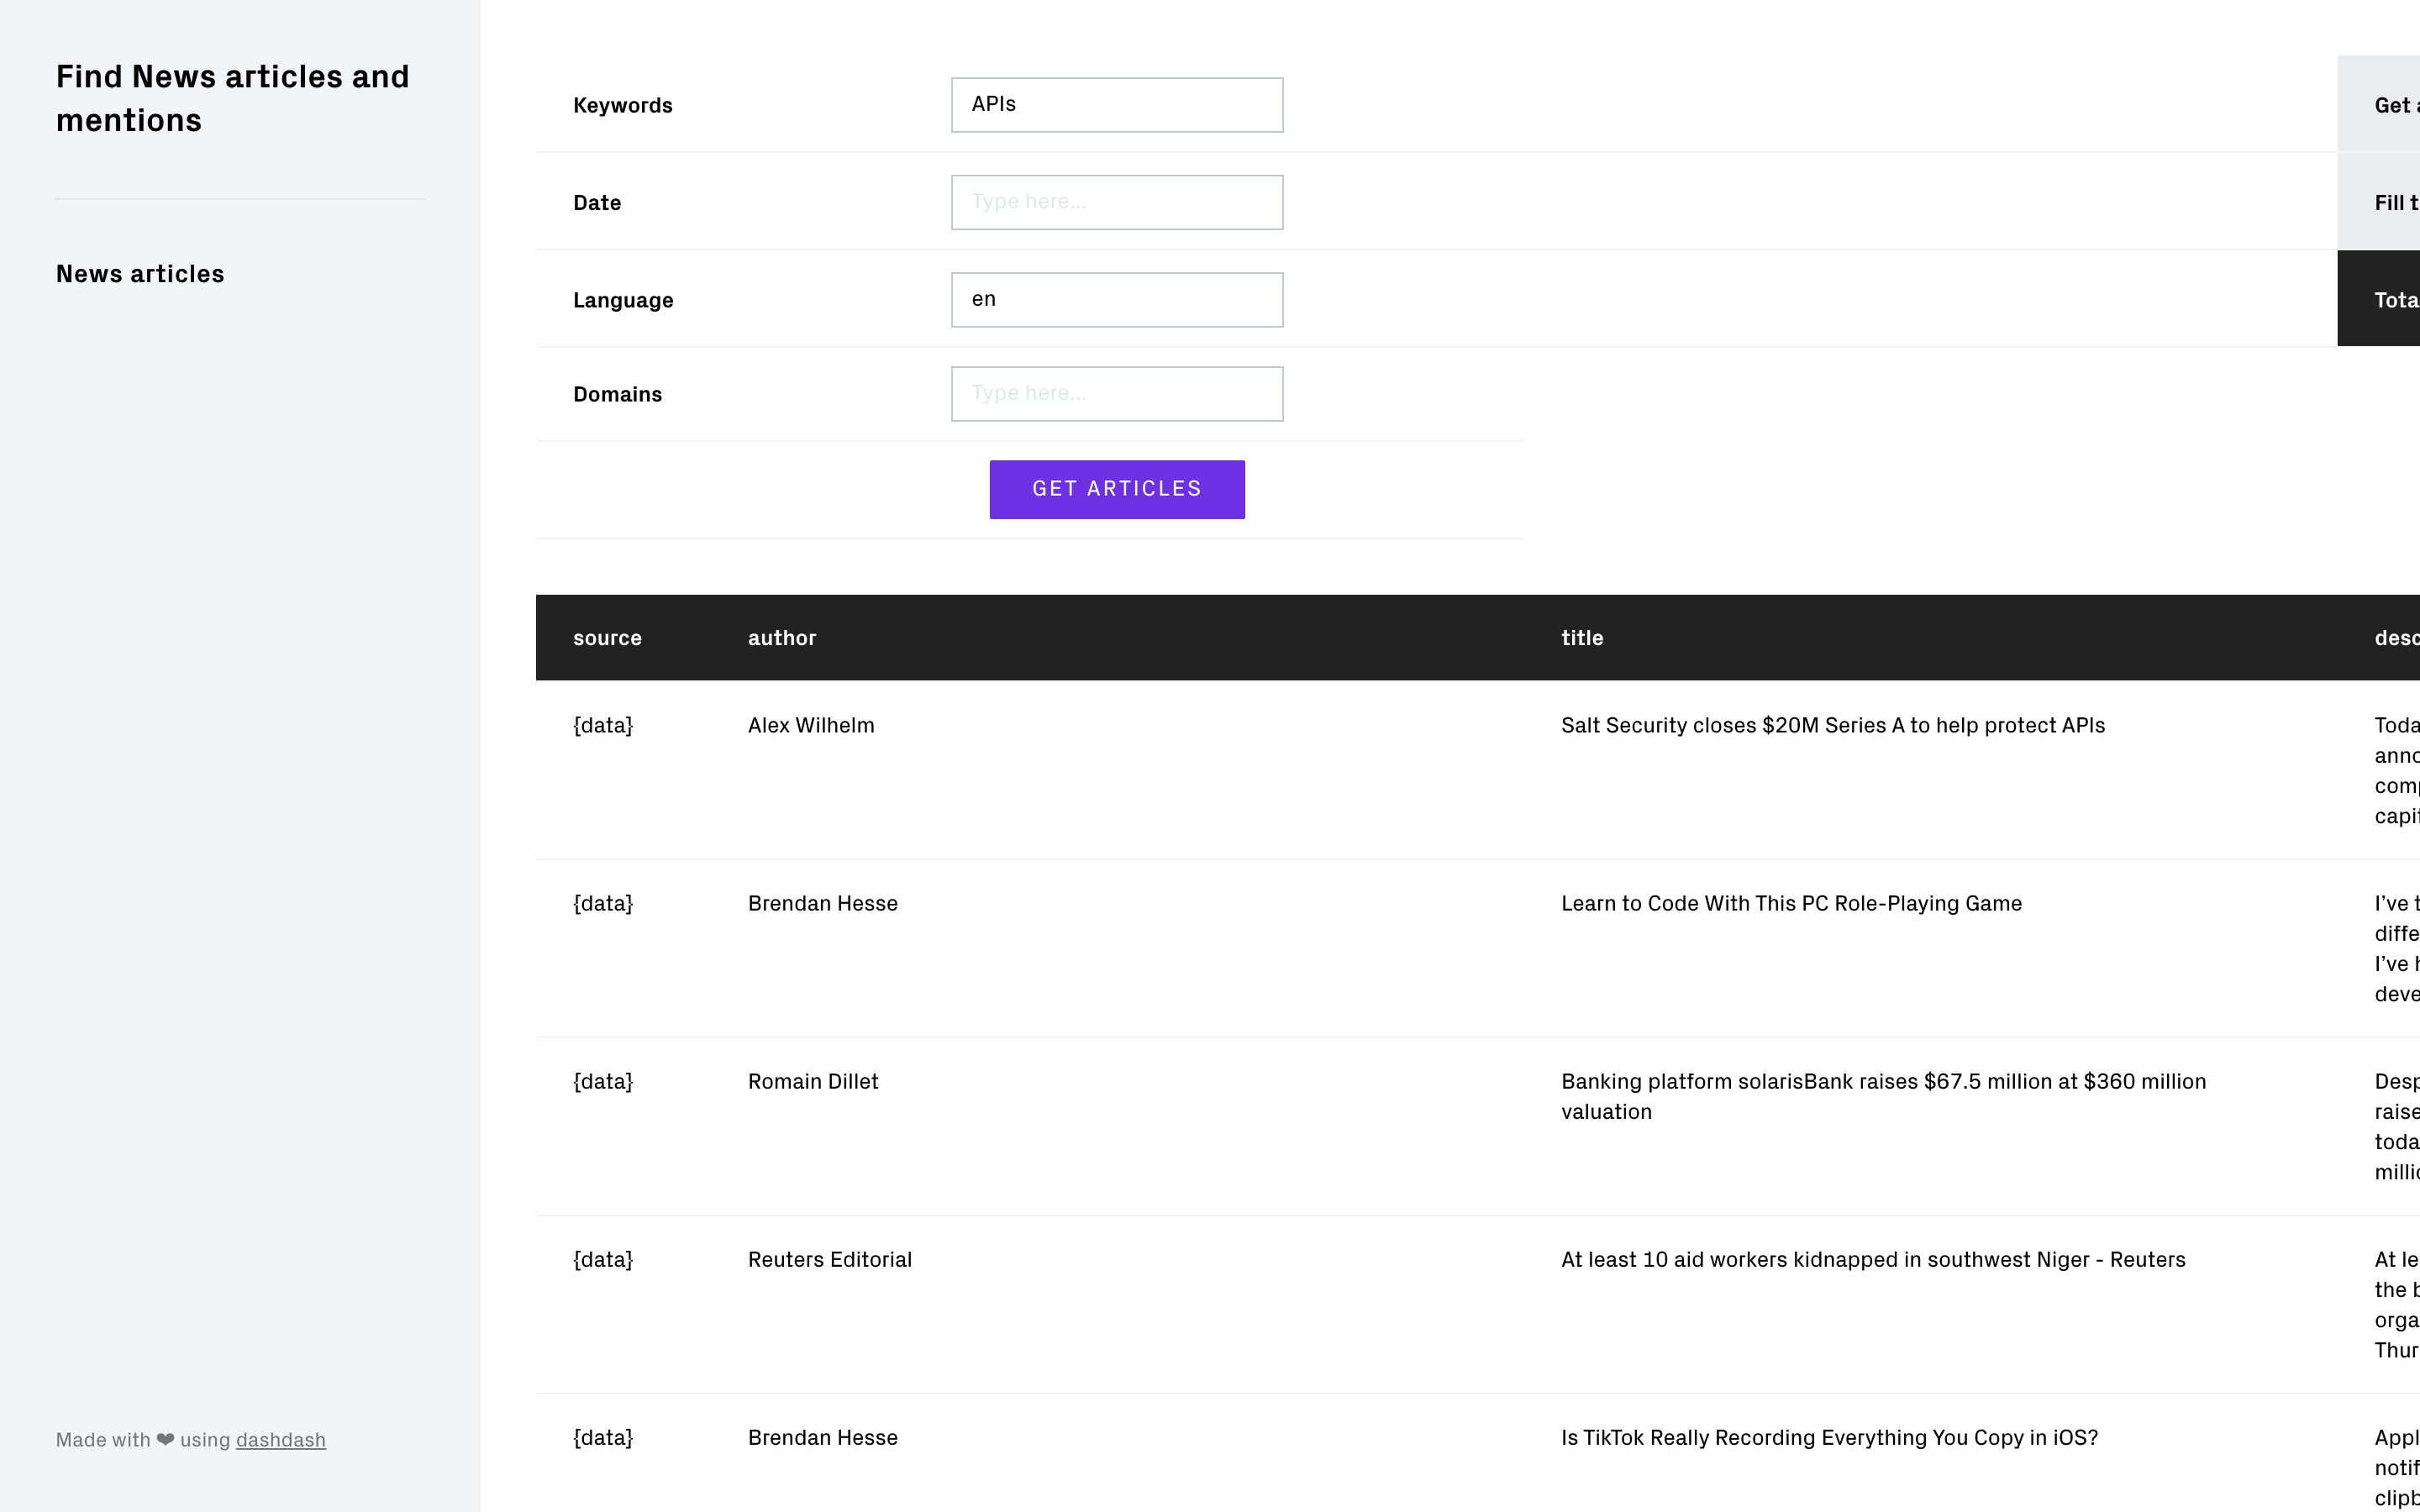Click the Domains input field
This screenshot has height=1512, width=2420.
pyautogui.click(x=1116, y=394)
